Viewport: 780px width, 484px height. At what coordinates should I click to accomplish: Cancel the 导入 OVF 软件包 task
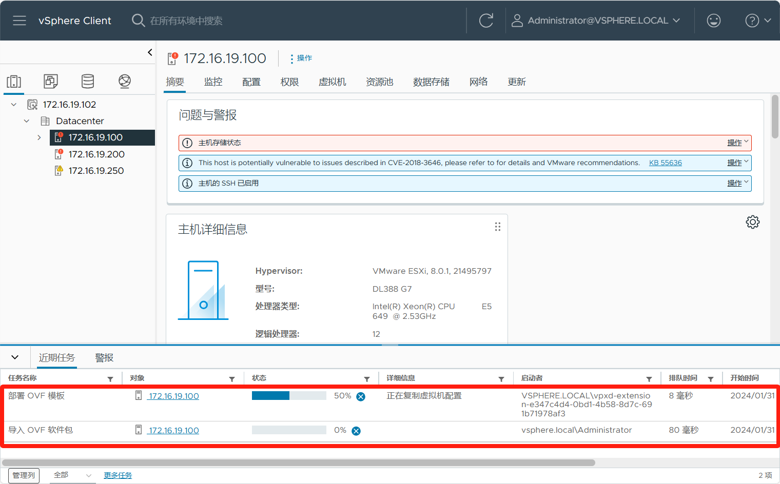(x=356, y=431)
